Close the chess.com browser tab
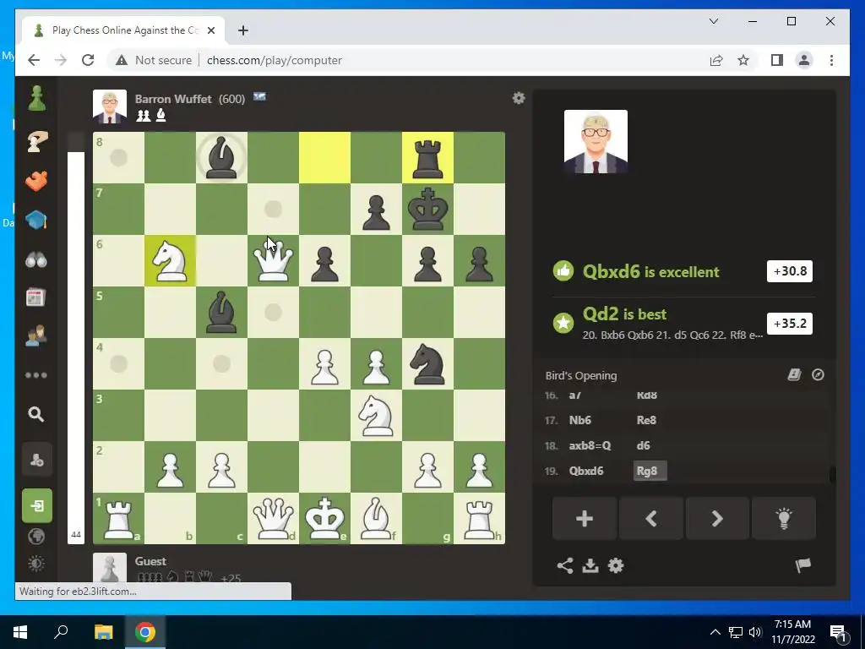 210,30
